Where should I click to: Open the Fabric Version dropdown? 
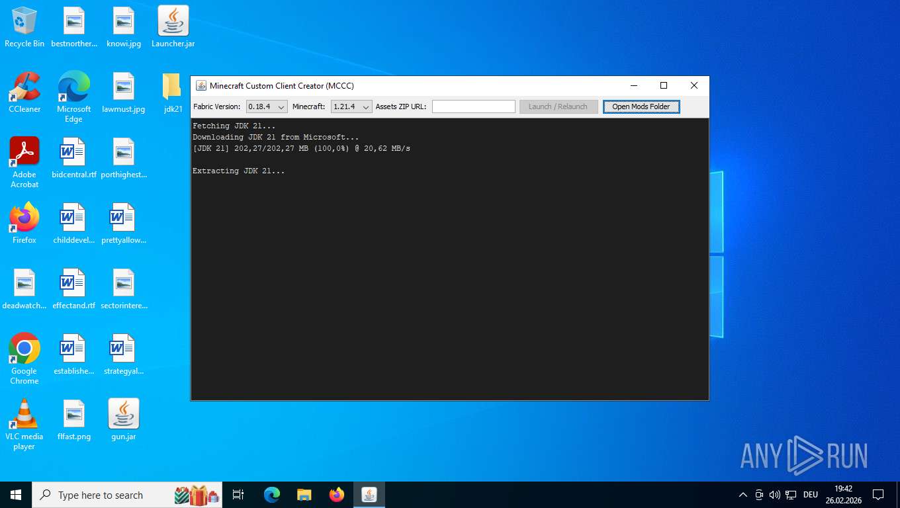267,106
